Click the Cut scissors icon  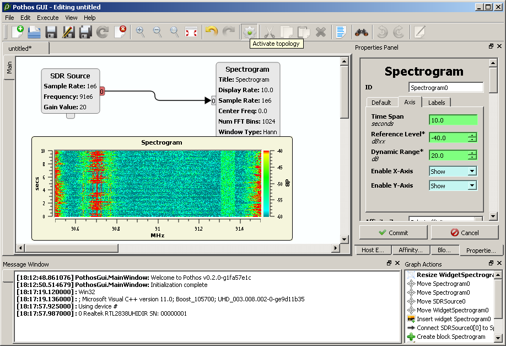269,31
